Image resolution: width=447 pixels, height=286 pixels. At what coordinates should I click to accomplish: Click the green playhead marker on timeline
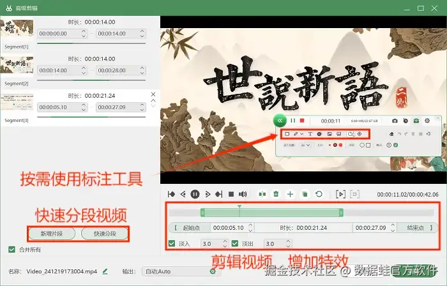click(x=239, y=207)
